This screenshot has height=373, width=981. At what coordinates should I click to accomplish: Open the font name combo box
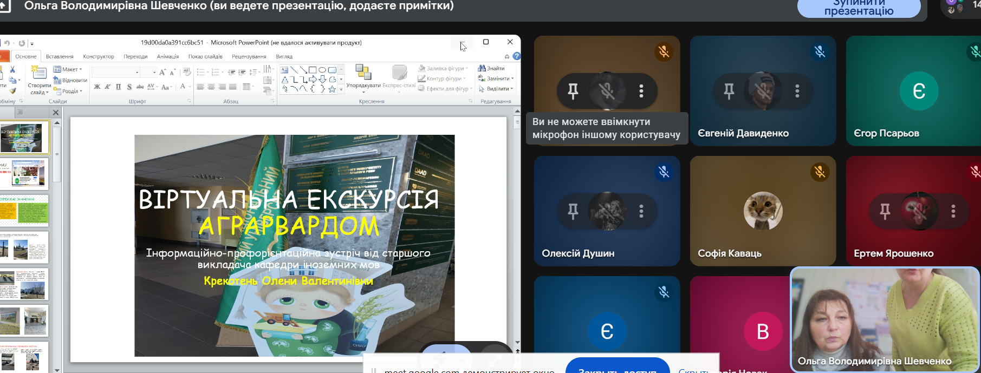(x=115, y=72)
